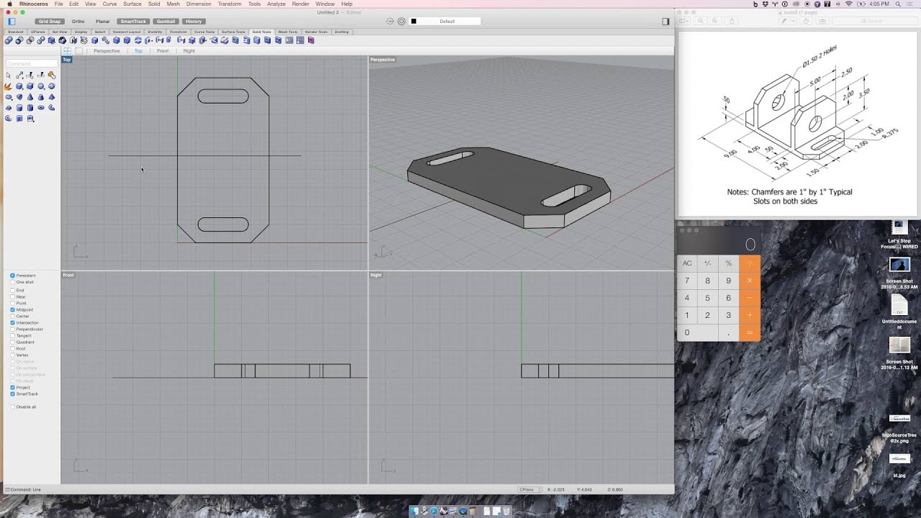Toggle the Grid Snap button

click(x=50, y=22)
